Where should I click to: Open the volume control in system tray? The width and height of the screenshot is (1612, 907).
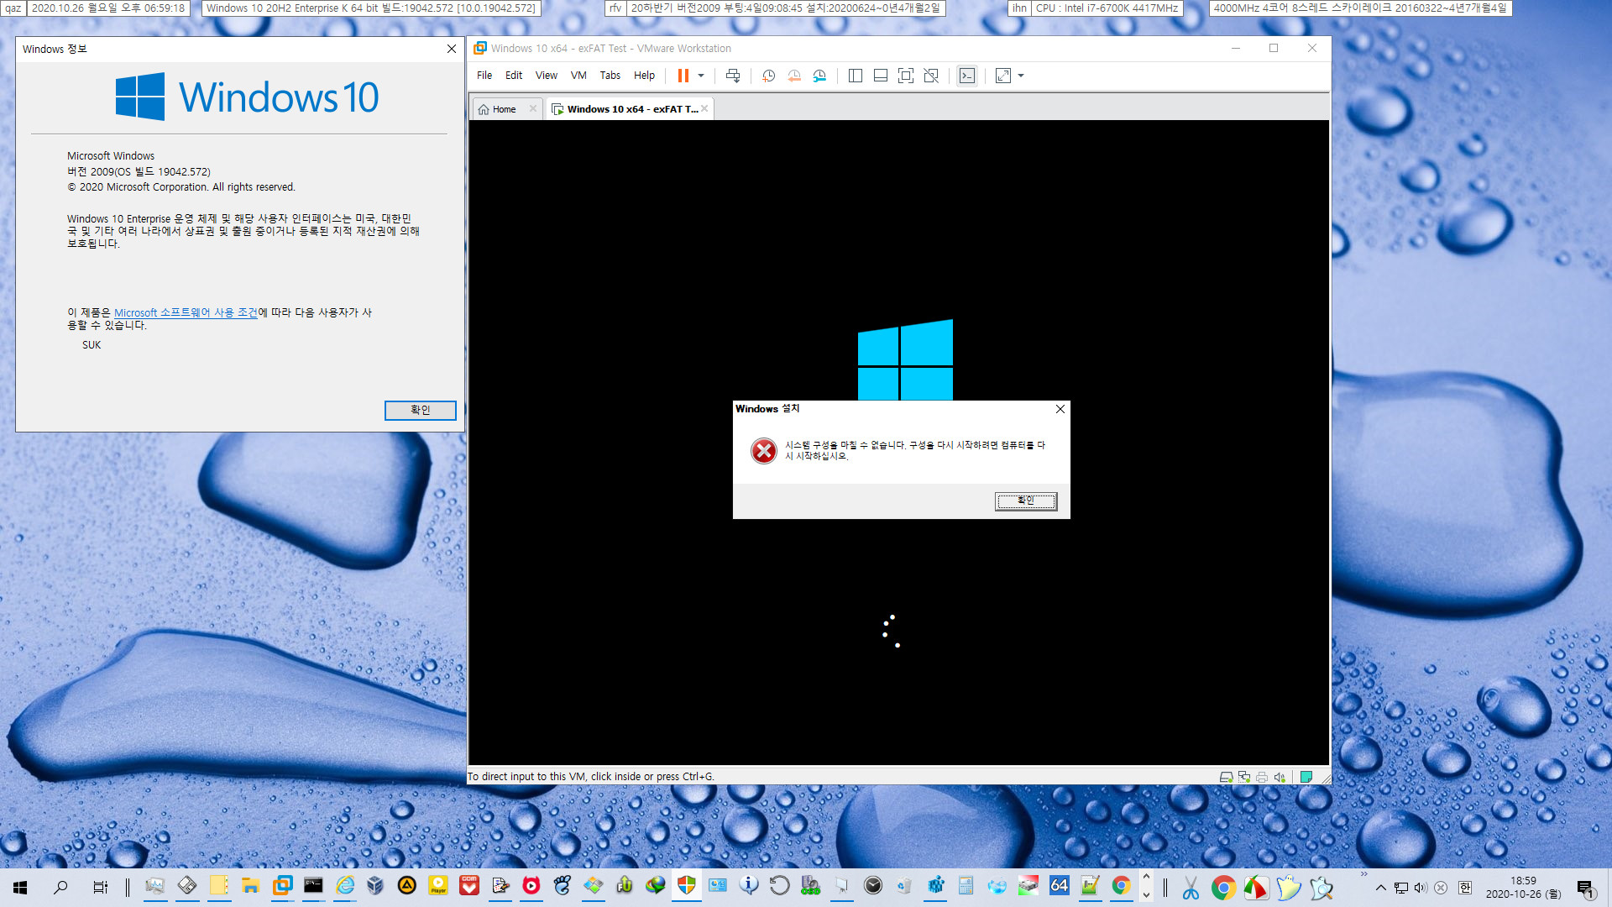1421,888
